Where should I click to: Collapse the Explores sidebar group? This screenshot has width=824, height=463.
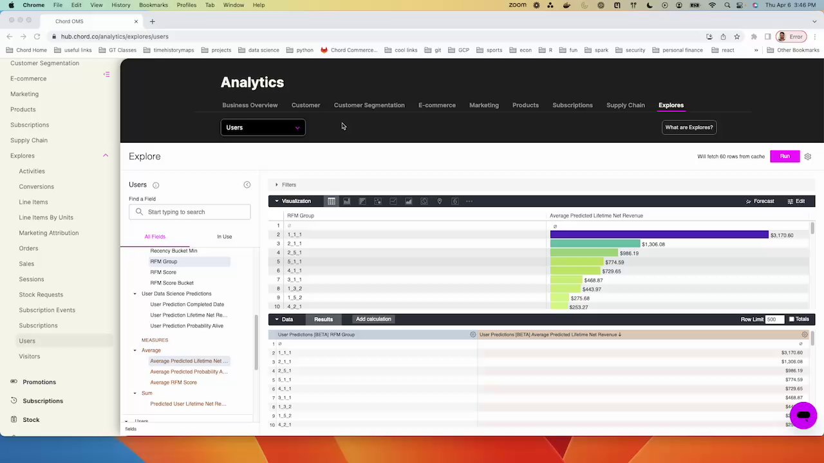pyautogui.click(x=106, y=156)
